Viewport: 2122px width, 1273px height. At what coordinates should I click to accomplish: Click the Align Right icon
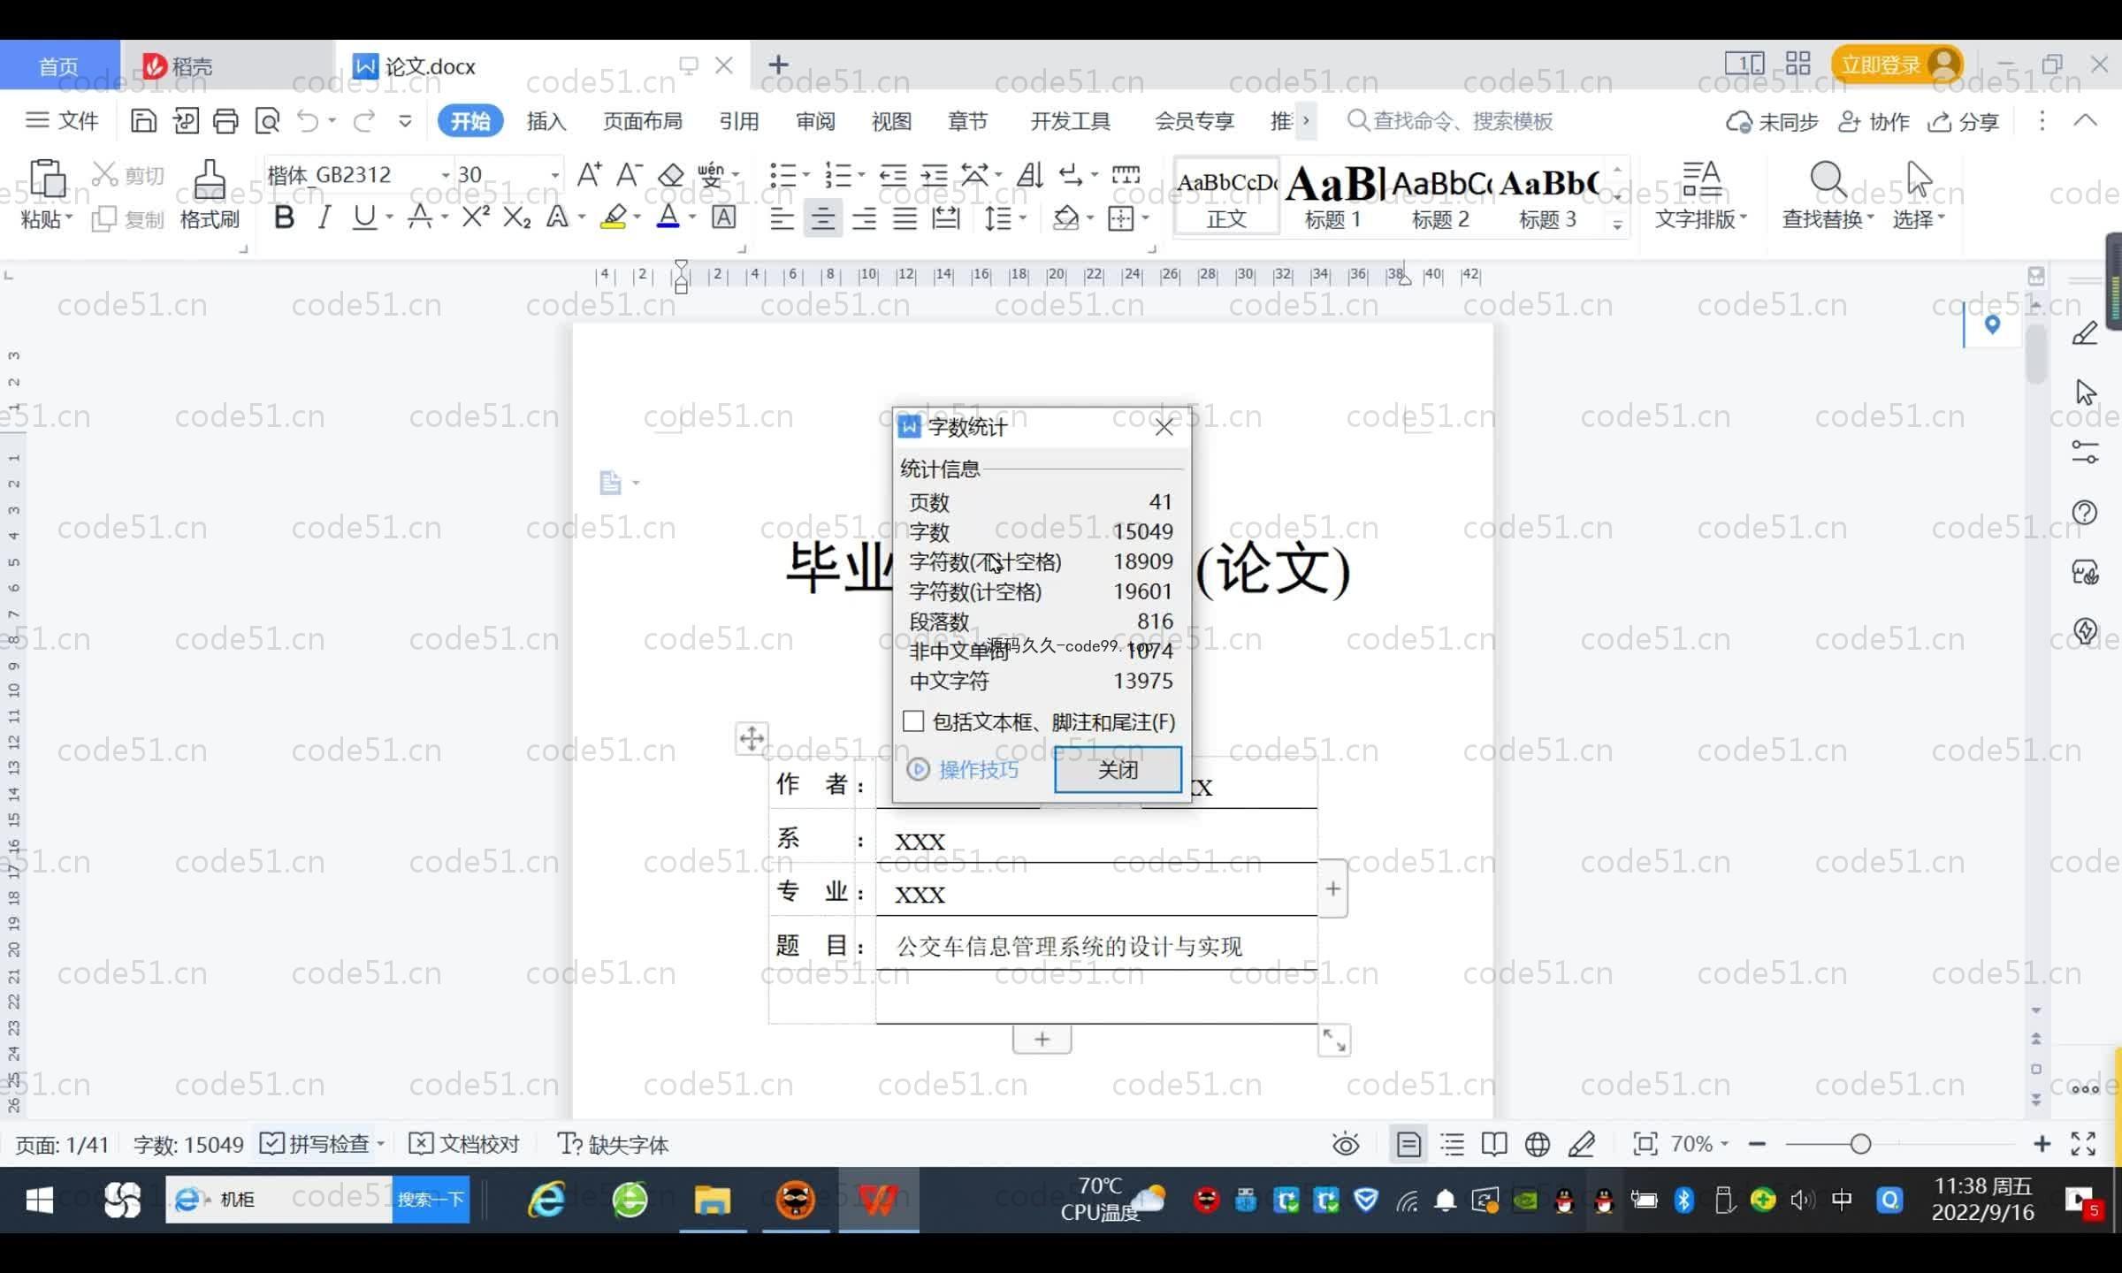pyautogui.click(x=864, y=217)
